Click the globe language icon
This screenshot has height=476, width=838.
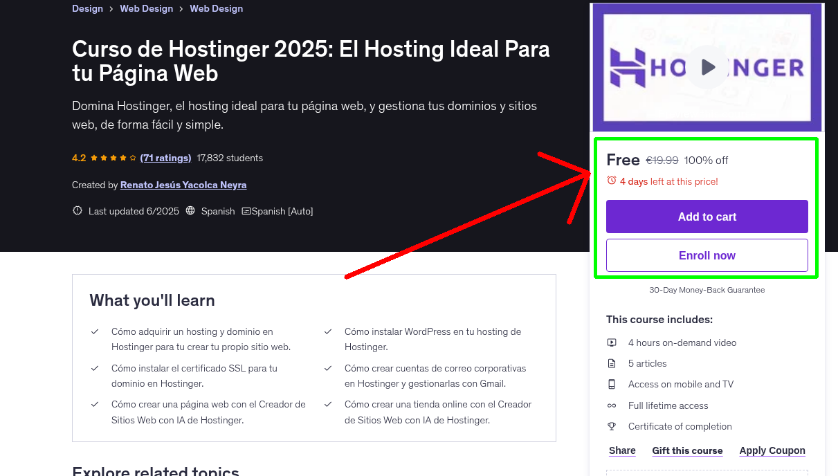pos(191,211)
